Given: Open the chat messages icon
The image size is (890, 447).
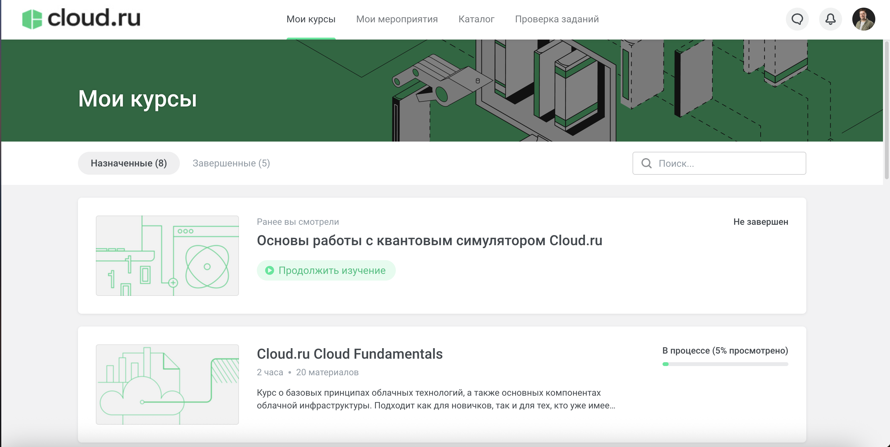Looking at the screenshot, I should [x=797, y=19].
